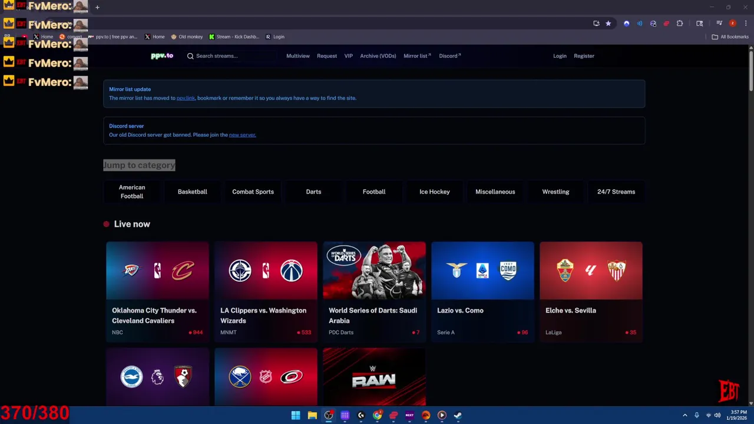The image size is (754, 424).
Task: Open the media player icon in taskbar
Action: pos(442,415)
